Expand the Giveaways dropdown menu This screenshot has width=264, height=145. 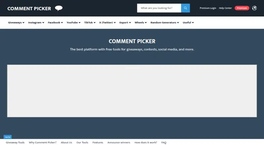(x=16, y=22)
